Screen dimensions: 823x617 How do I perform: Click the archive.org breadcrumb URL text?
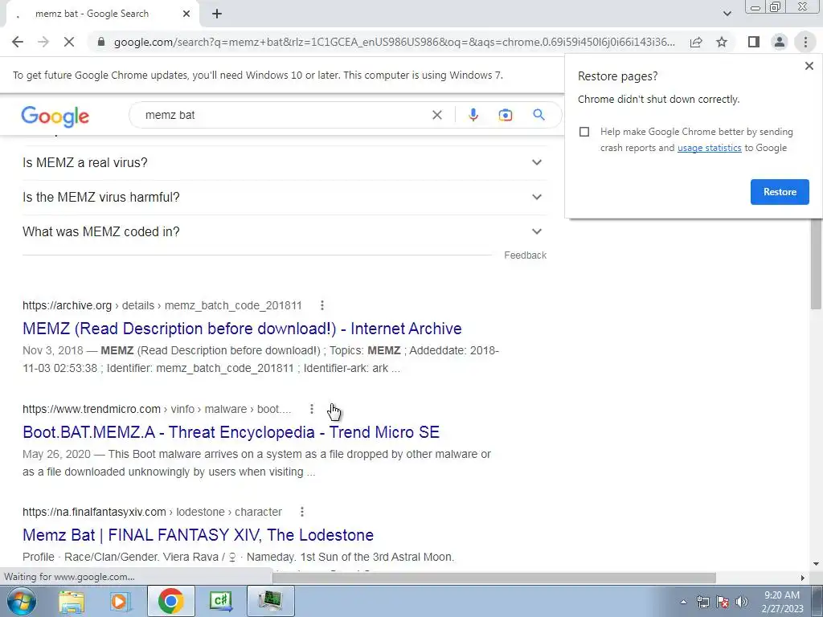[x=162, y=305]
